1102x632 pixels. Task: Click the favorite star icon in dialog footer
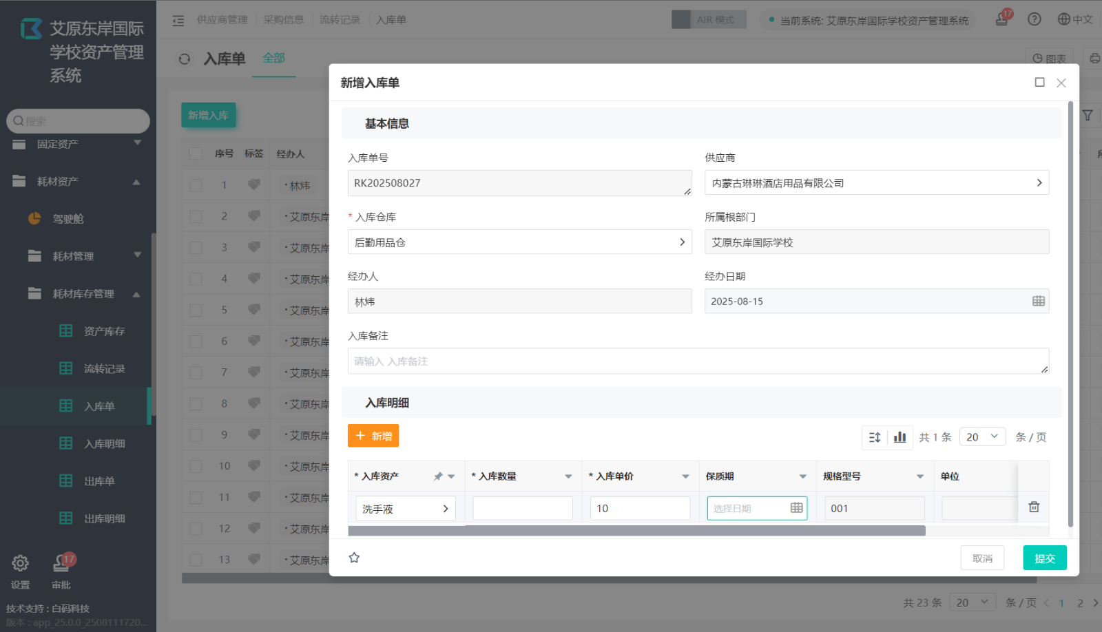[x=354, y=558]
